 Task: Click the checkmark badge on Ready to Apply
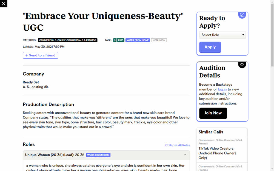(242, 15)
